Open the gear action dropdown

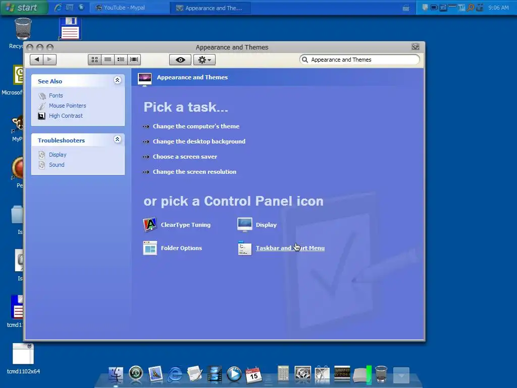[204, 60]
